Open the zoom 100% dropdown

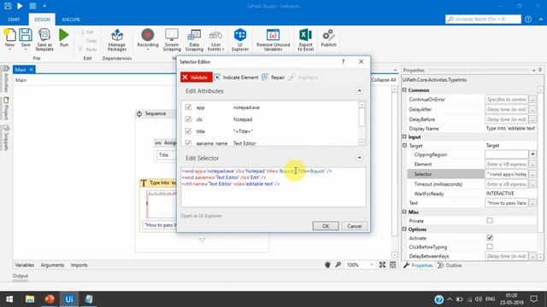[372, 265]
